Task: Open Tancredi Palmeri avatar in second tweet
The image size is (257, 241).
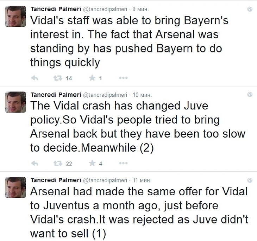Action: tap(15, 102)
